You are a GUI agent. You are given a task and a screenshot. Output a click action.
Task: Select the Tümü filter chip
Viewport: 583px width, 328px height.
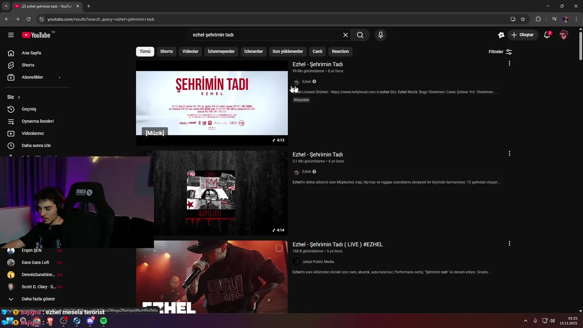[145, 51]
